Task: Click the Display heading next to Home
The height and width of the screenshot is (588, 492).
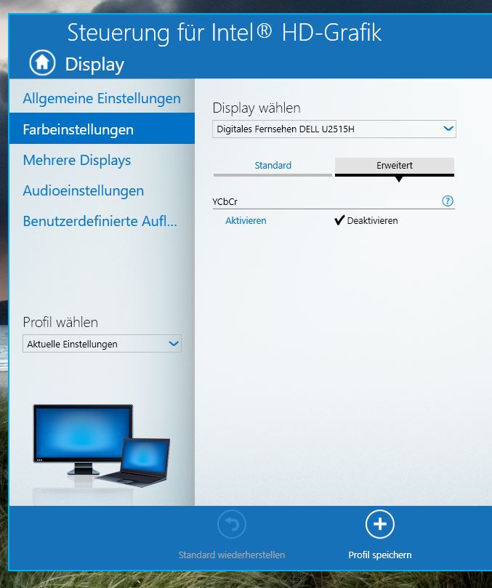Action: pyautogui.click(x=94, y=64)
